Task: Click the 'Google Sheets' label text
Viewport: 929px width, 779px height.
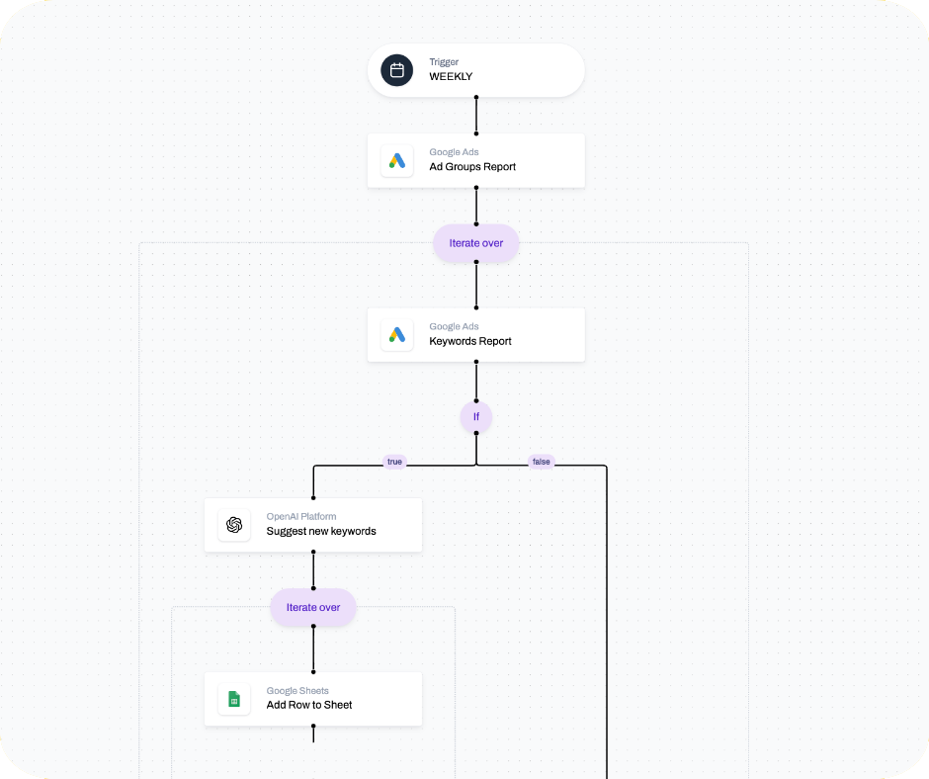Action: pyautogui.click(x=297, y=691)
